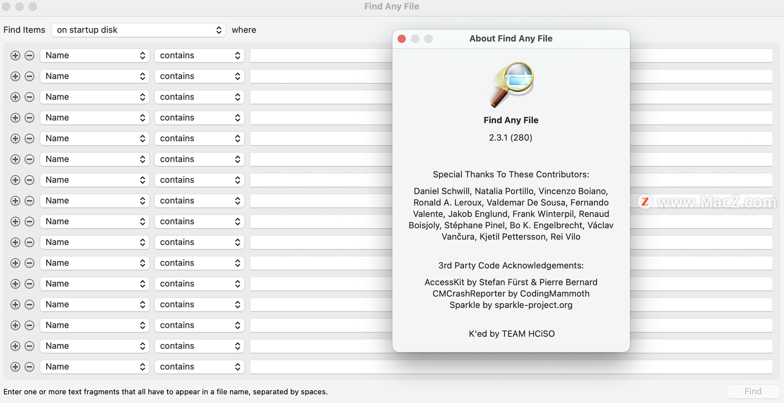This screenshot has height=403, width=784.
Task: Add a criterion after the first row
Action: (x=15, y=56)
